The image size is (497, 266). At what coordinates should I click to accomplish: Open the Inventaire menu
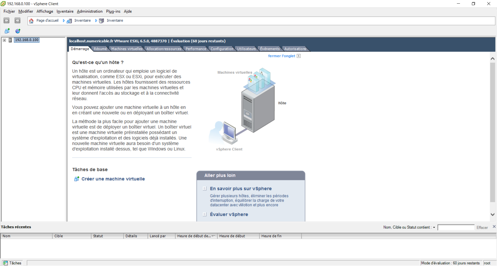[65, 11]
